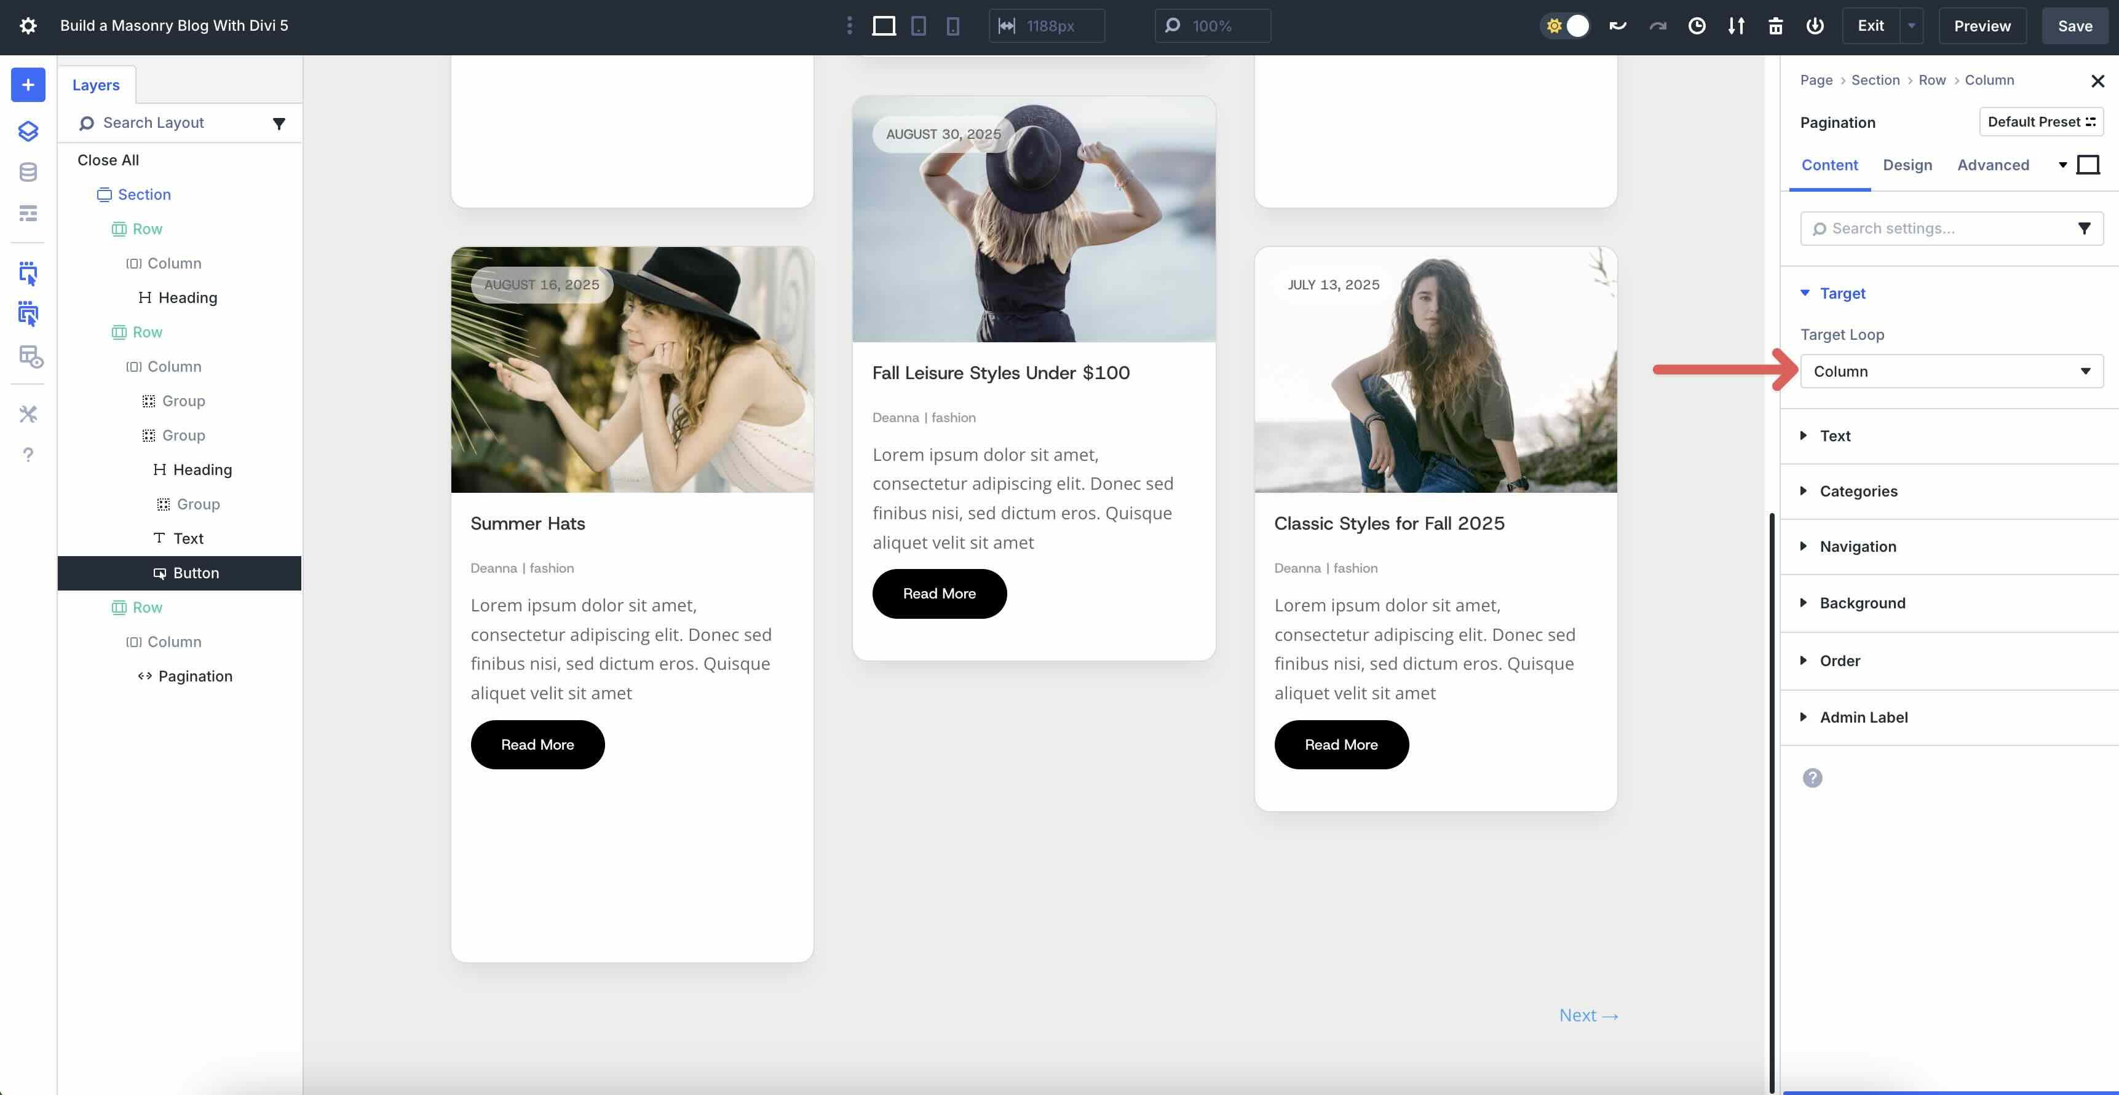2119x1095 pixels.
Task: Switch to the wireframe/structure view icon
Action: [x=28, y=213]
